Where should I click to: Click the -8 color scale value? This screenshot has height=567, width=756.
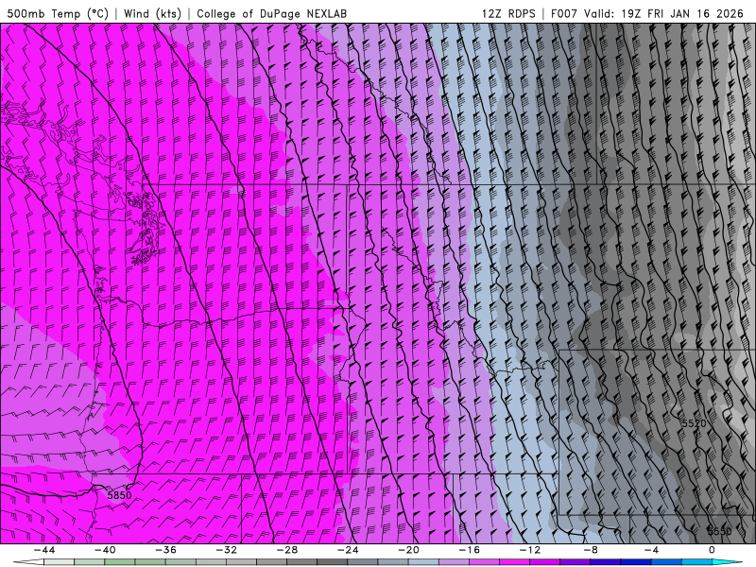(x=591, y=550)
